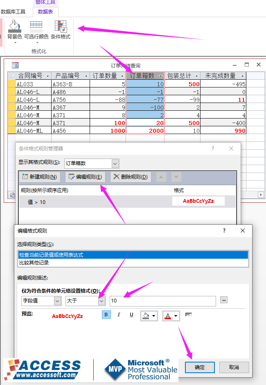Open the 订单箱数 column filter arrow
Screen dimensions: 266x385
coord(160,76)
